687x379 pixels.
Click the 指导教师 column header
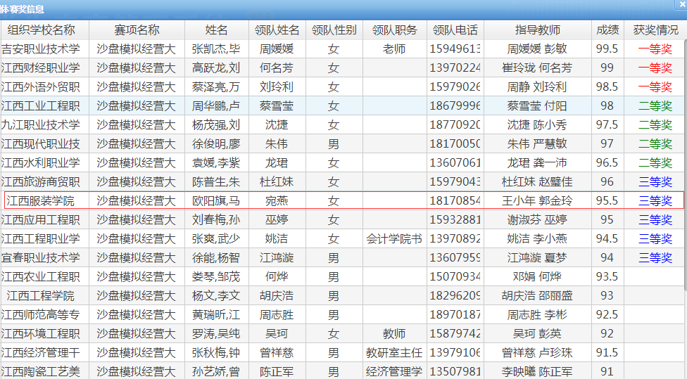coord(537,30)
